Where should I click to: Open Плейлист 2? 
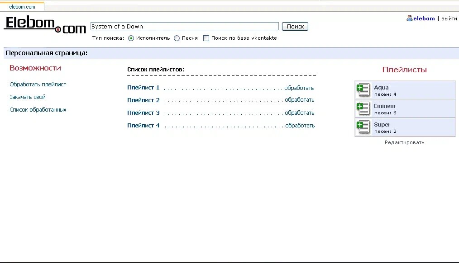pyautogui.click(x=143, y=100)
